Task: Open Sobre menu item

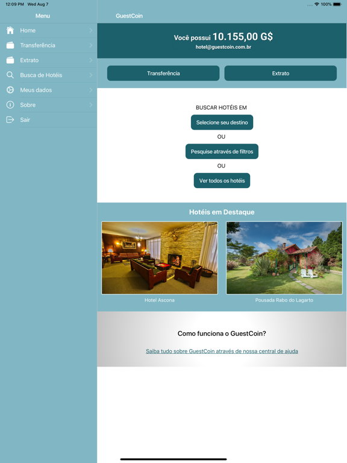Action: coord(48,105)
